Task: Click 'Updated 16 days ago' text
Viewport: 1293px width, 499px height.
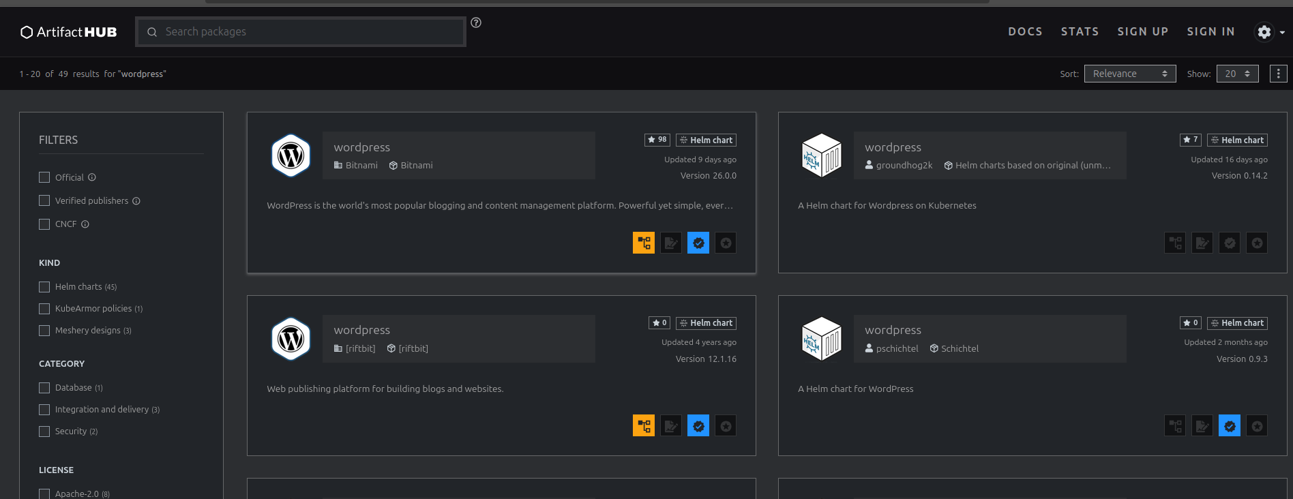Action: (1229, 160)
